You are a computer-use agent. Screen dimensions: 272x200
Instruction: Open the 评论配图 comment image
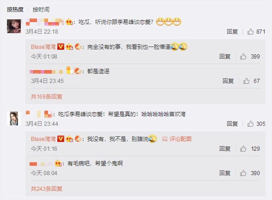tap(177, 139)
